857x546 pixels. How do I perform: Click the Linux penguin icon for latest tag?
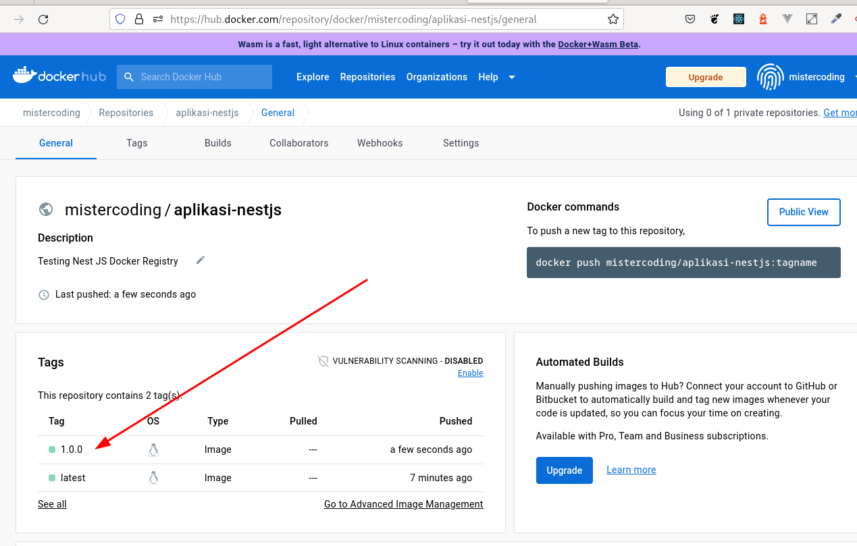pos(153,478)
